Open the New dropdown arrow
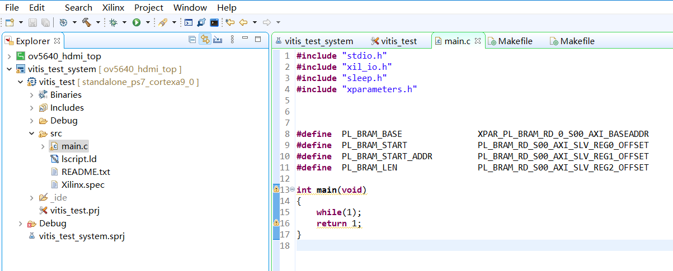The height and width of the screenshot is (271, 673). point(21,22)
